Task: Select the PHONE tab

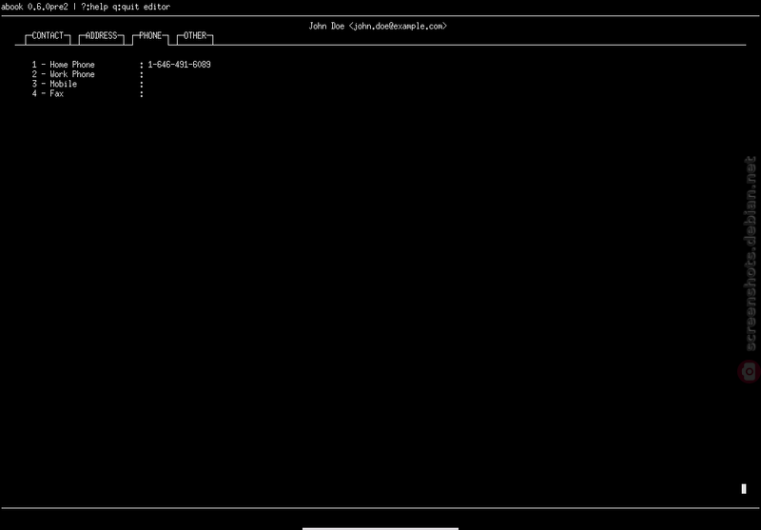Action: 150,36
